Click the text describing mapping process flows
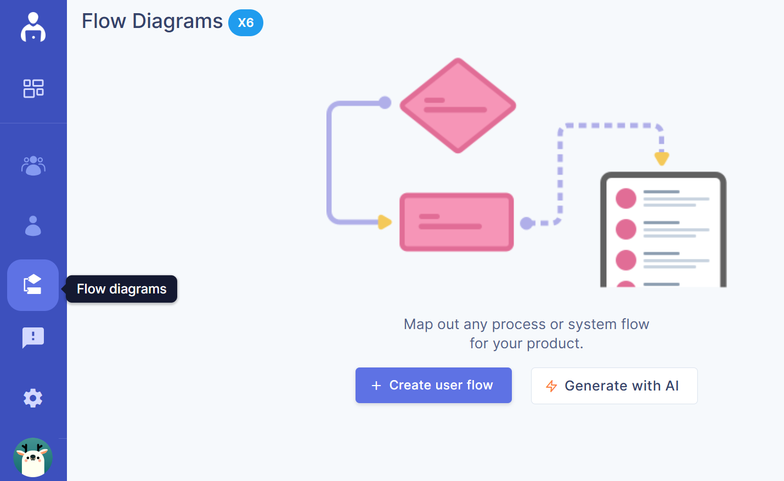784x481 pixels. pos(526,333)
